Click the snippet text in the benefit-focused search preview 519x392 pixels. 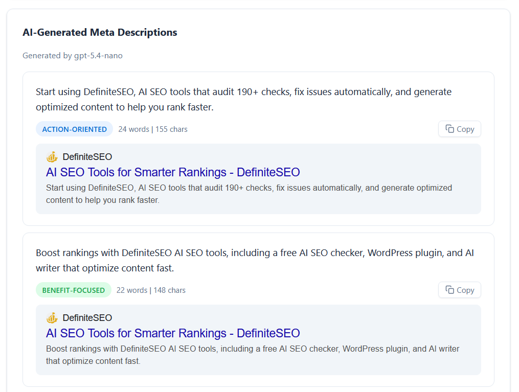(x=253, y=355)
